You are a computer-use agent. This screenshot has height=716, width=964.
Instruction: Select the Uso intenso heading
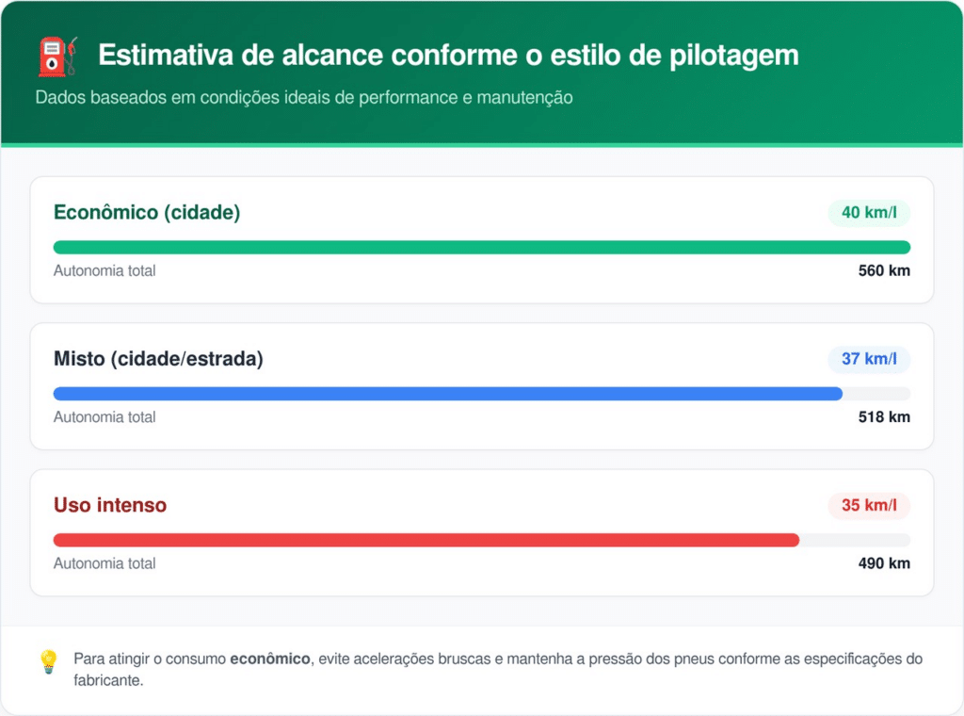click(x=110, y=505)
